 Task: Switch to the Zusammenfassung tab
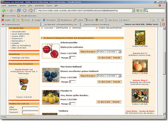(20, 25)
